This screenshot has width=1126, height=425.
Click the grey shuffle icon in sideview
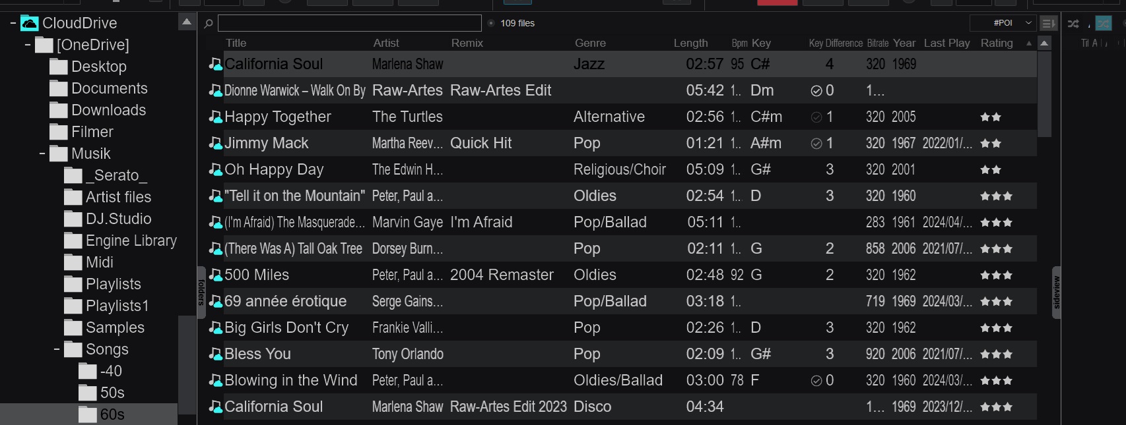[x=1073, y=24]
